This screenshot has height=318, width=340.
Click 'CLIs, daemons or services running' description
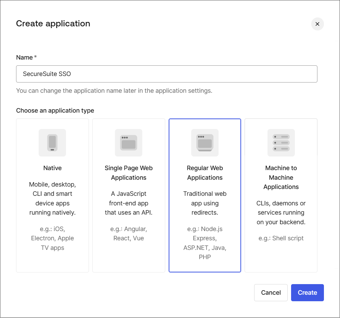pyautogui.click(x=281, y=213)
